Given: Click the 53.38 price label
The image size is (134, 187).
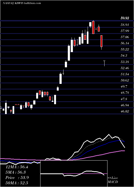Looking at the screenshot, I should tap(125, 62).
